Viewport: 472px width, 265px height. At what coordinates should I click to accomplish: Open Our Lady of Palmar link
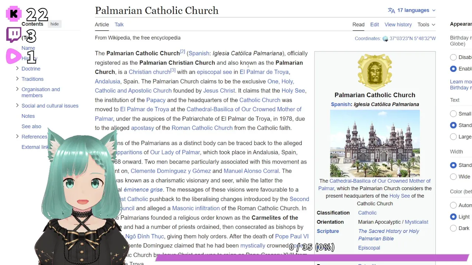[175, 152]
